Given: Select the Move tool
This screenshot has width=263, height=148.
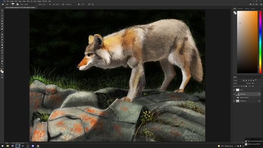Looking at the screenshot, I should [x=2, y=10].
